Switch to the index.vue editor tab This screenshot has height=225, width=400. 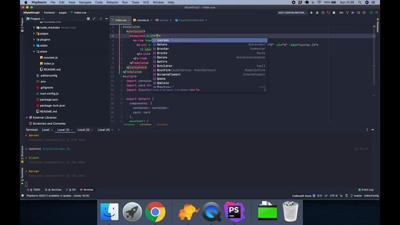121,20
